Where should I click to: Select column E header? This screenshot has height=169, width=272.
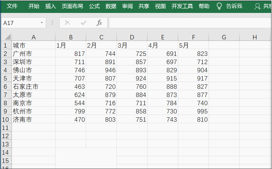[x=163, y=37]
